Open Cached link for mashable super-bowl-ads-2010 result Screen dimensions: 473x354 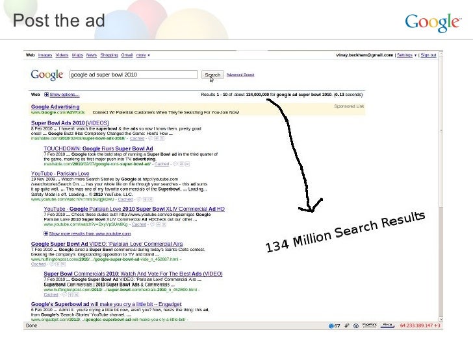(x=137, y=139)
